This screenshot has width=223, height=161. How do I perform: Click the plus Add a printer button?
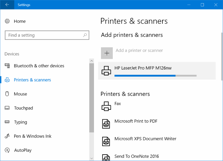pos(107,53)
